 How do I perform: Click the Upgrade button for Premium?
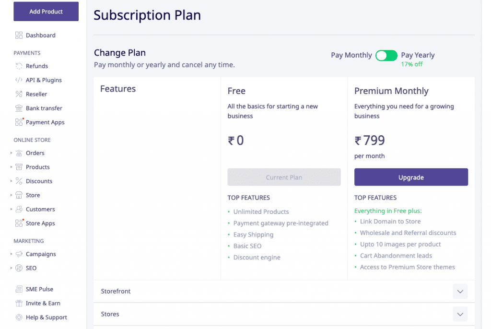[x=411, y=177]
